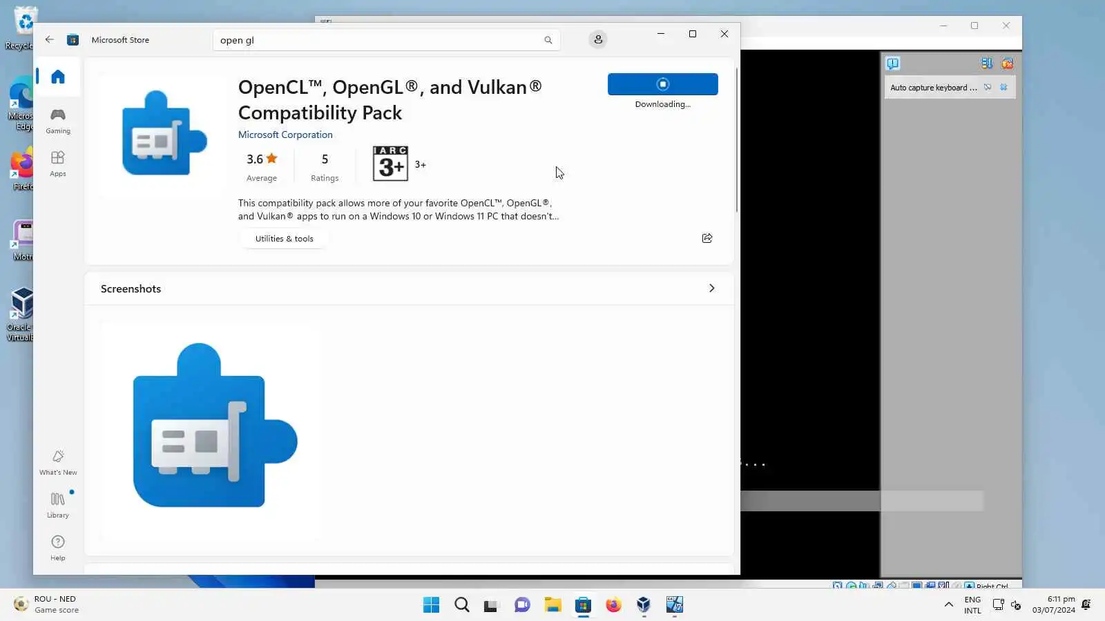Click the running VirtualBox VM taskbar icon
1105x621 pixels.
[675, 605]
